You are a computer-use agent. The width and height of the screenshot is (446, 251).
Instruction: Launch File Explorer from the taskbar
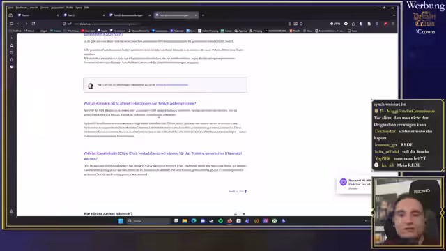(185, 221)
